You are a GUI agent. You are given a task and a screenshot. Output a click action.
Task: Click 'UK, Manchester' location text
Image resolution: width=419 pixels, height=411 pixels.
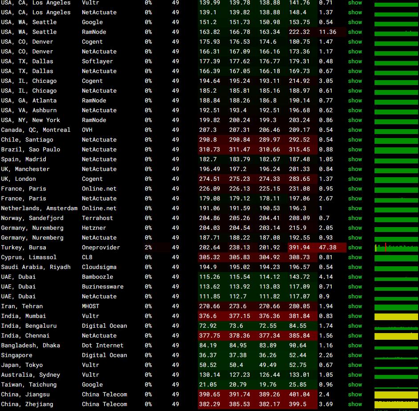[x=25, y=169]
